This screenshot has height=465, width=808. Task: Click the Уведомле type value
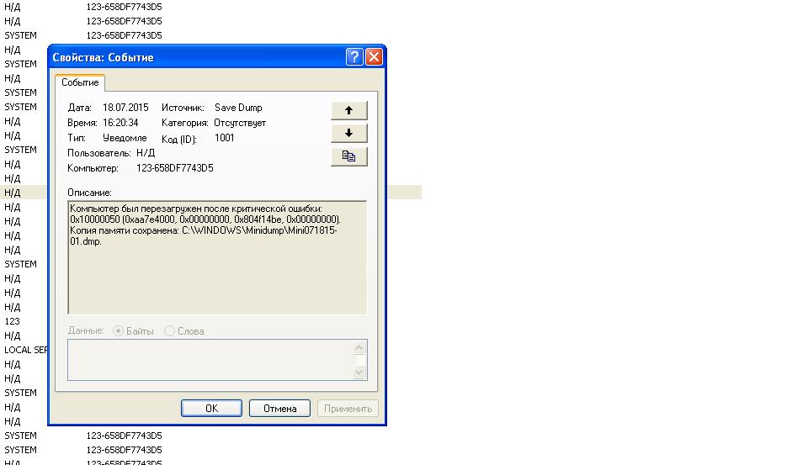pos(125,138)
